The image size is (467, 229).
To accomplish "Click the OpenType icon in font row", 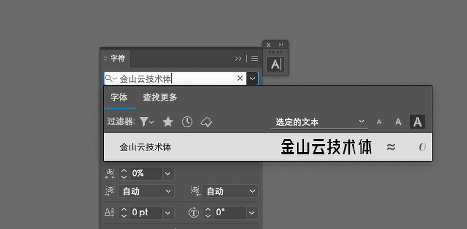I will pyautogui.click(x=422, y=147).
